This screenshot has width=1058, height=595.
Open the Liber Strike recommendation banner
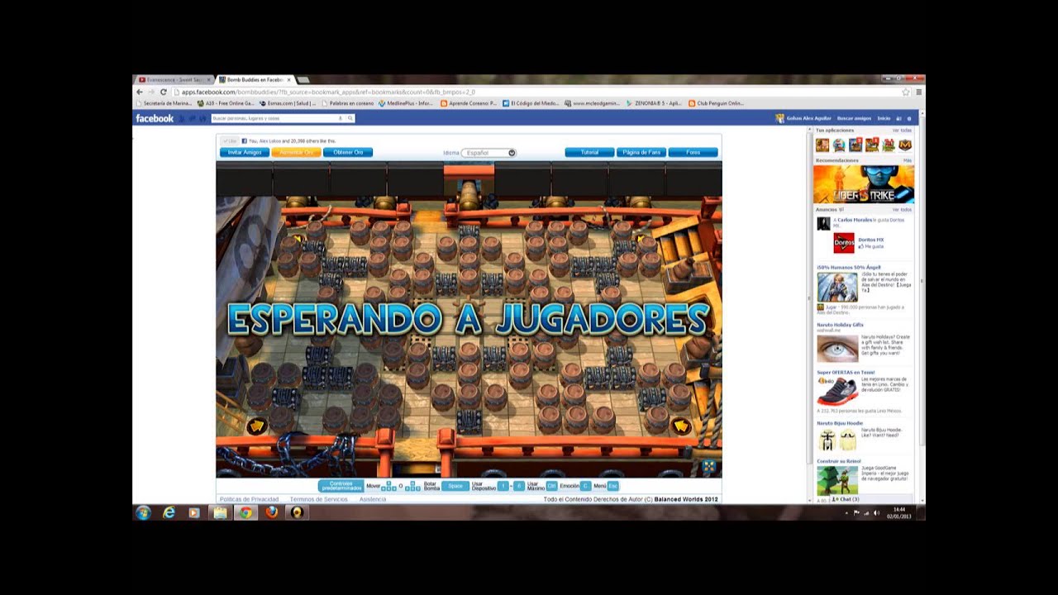864,183
